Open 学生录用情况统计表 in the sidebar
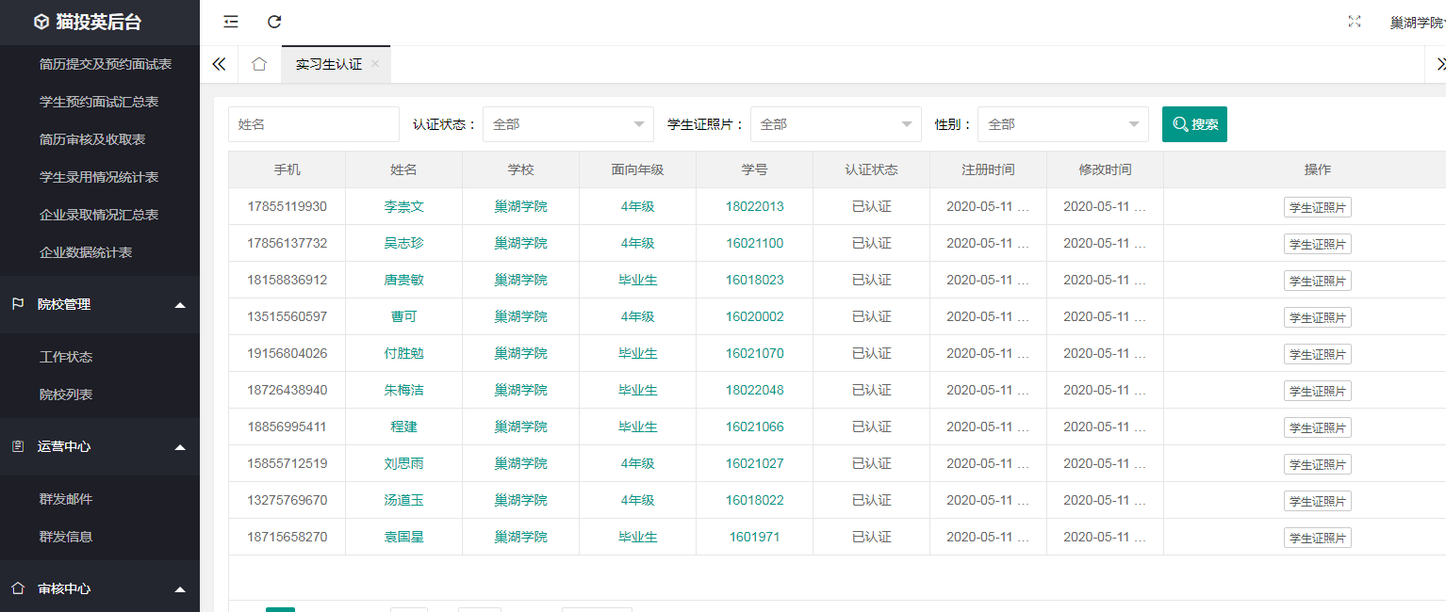Screen dimensions: 1446x612 pos(99,177)
